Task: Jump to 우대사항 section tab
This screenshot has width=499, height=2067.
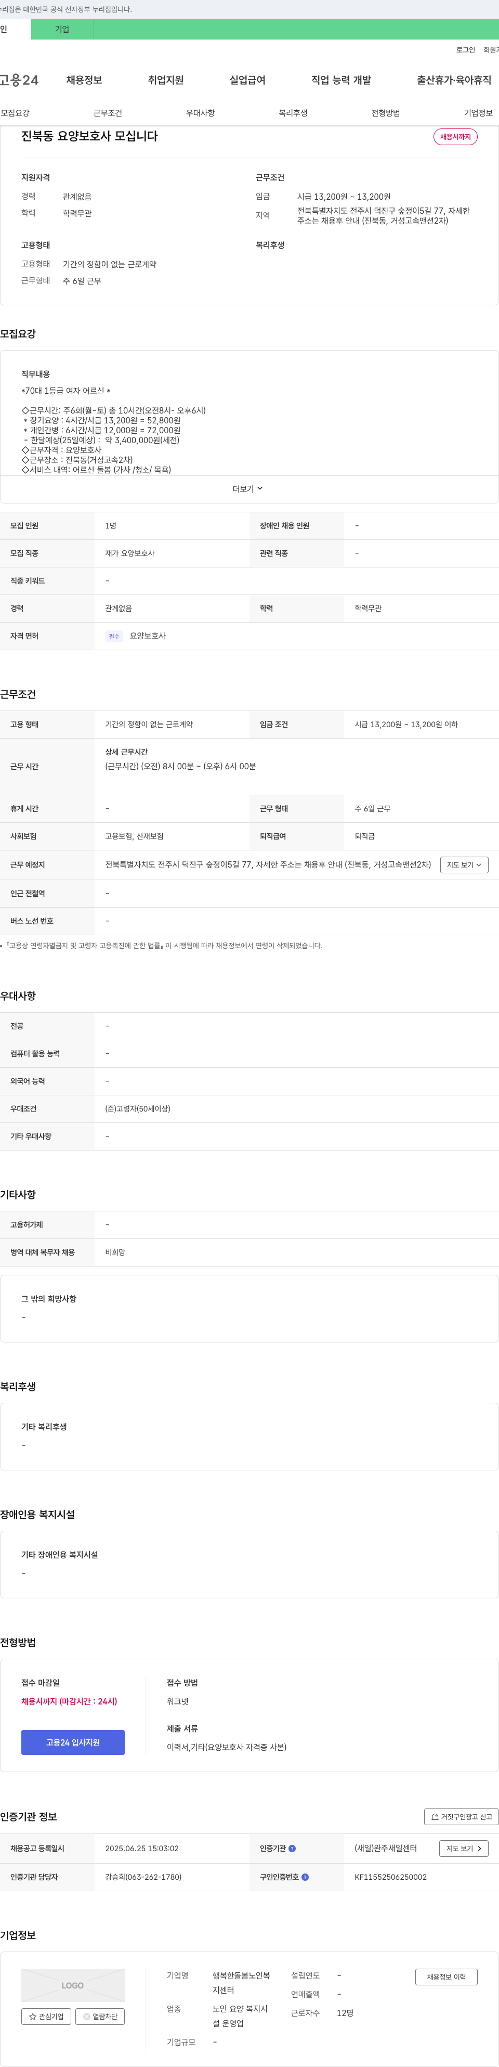Action: pyautogui.click(x=201, y=113)
